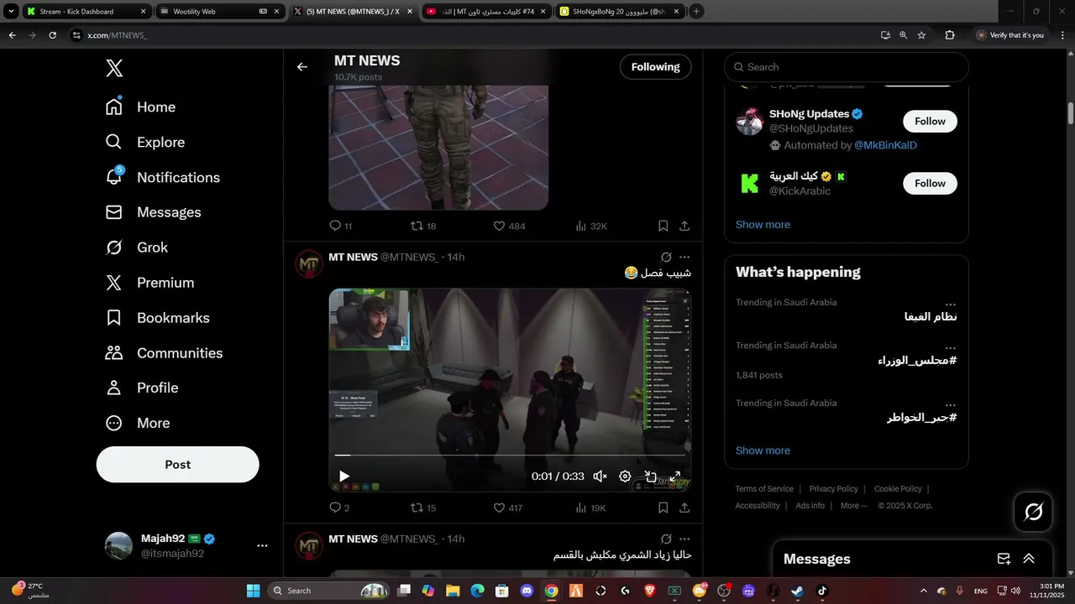View analytics for the 32K-view post
The width and height of the screenshot is (1075, 604).
pyautogui.click(x=591, y=226)
